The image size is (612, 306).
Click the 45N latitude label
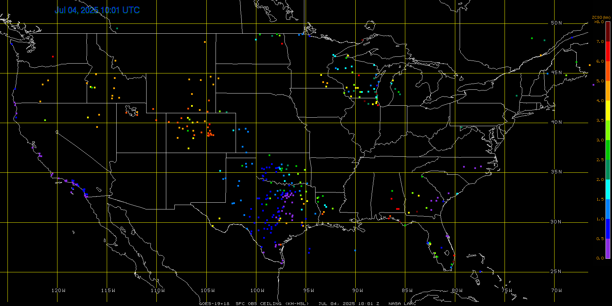pyautogui.click(x=557, y=73)
